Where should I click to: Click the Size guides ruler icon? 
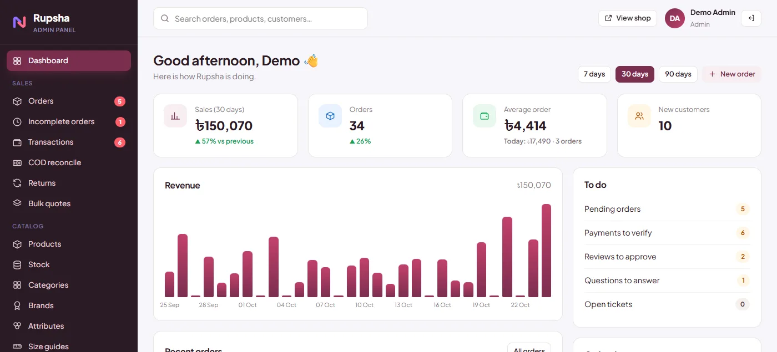coord(17,347)
